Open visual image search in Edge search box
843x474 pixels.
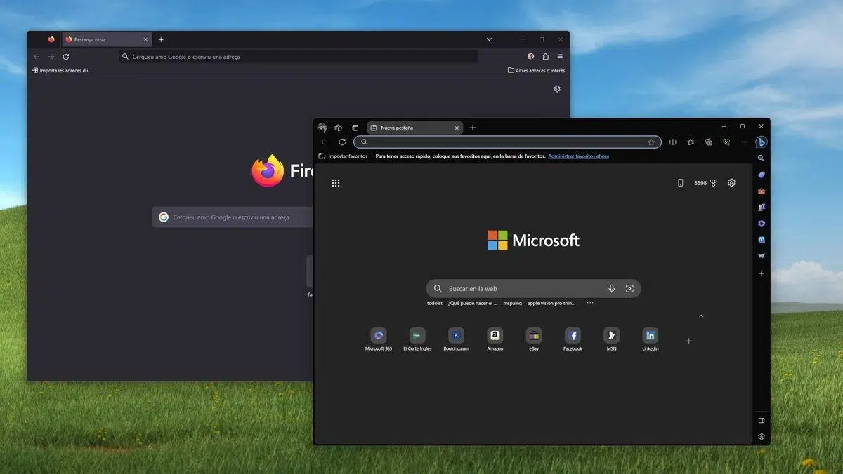tap(629, 288)
